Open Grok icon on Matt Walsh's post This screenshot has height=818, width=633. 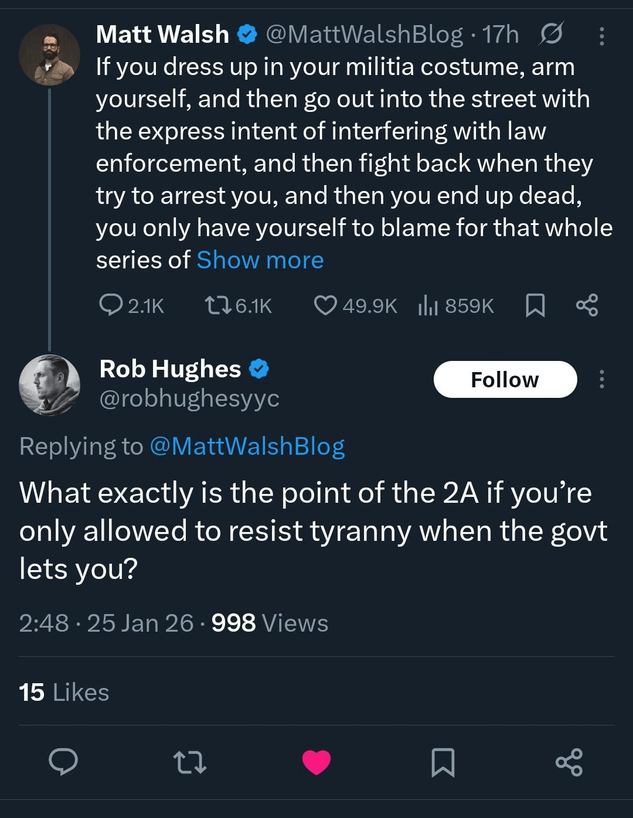(550, 35)
